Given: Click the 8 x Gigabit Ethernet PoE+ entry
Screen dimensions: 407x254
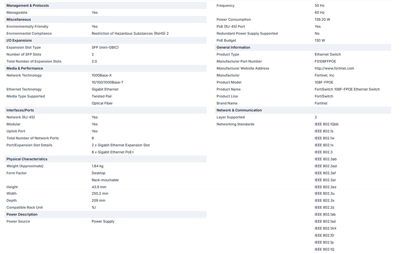Looking at the screenshot, I should pyautogui.click(x=113, y=152).
